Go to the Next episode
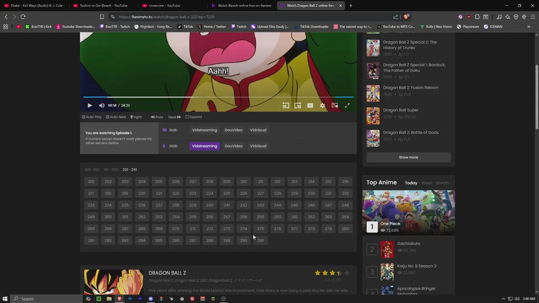This screenshot has height=303, width=539. 174,117
